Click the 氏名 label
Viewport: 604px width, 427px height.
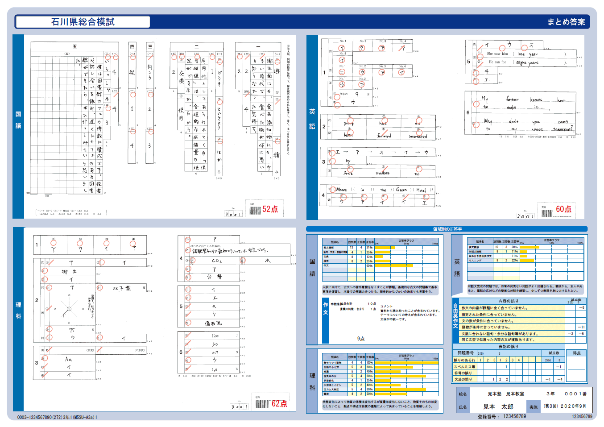463,407
